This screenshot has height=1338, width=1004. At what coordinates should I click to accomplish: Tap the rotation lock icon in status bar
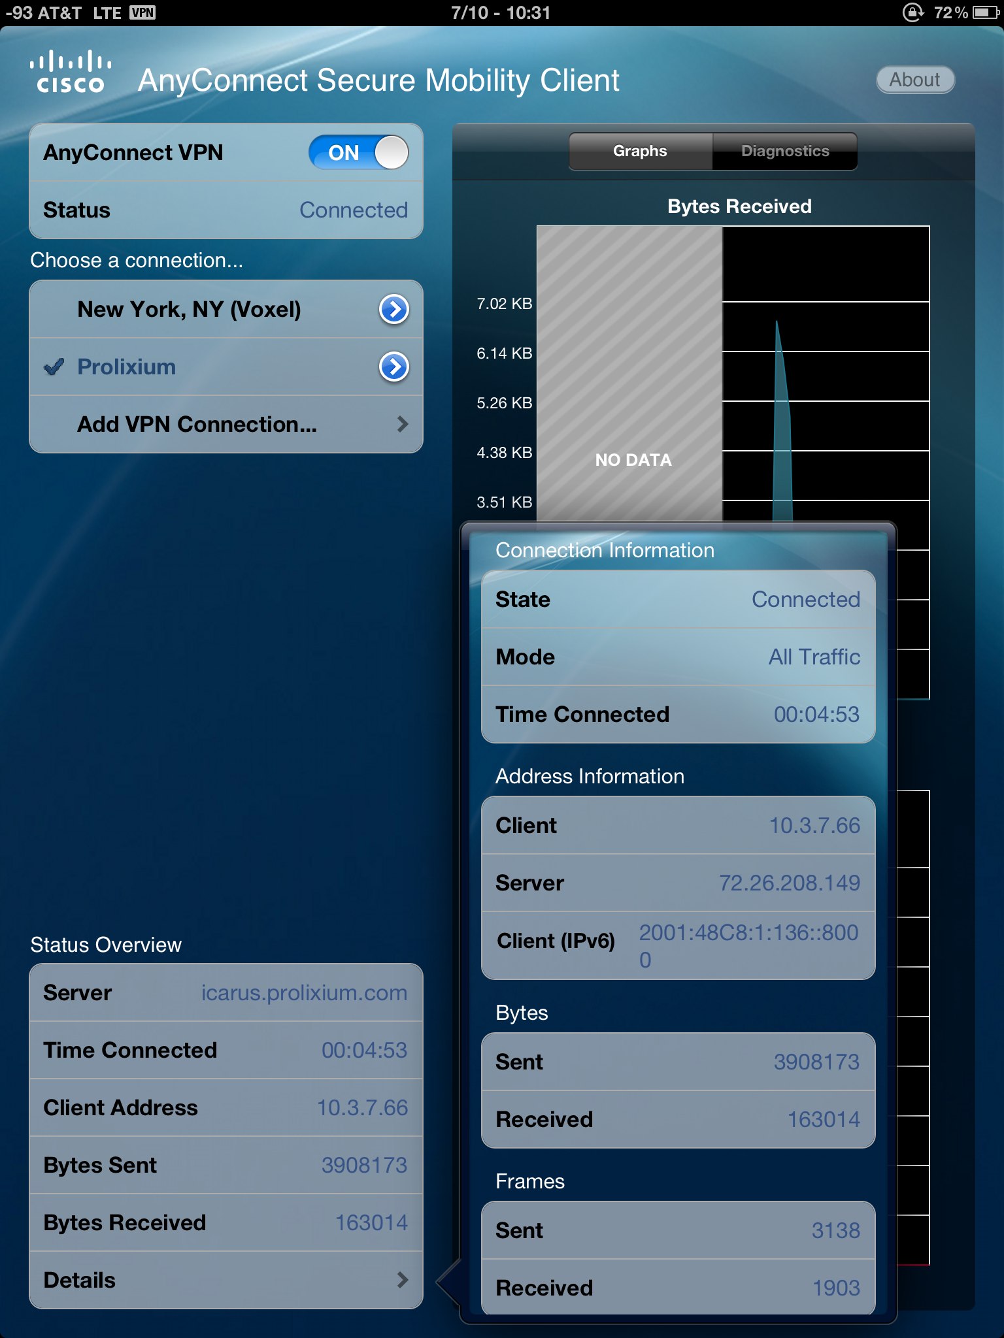pos(912,12)
